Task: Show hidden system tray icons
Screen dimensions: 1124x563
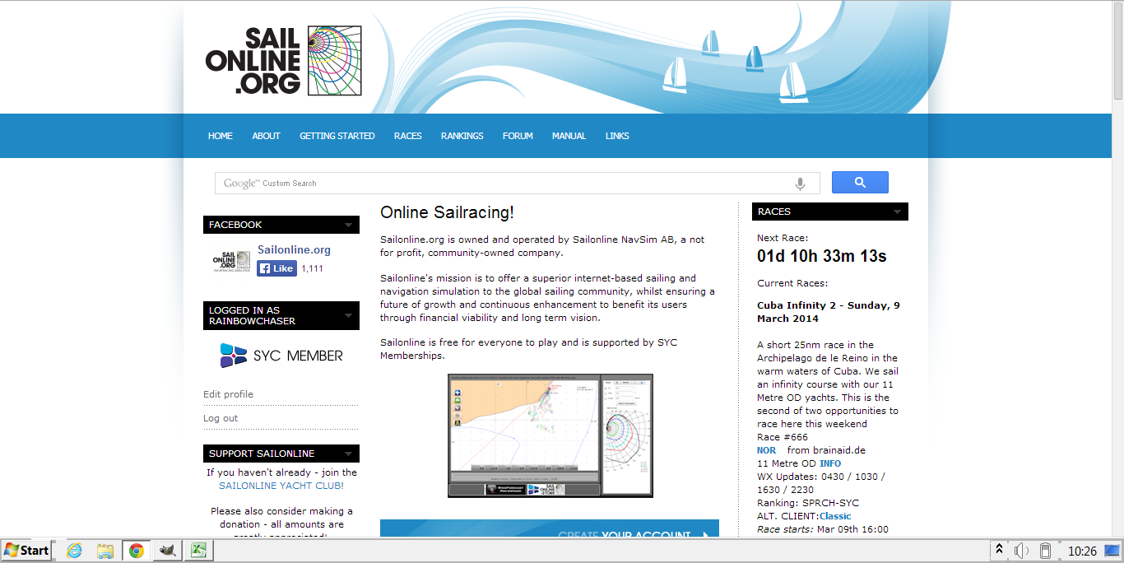Action: [1000, 550]
